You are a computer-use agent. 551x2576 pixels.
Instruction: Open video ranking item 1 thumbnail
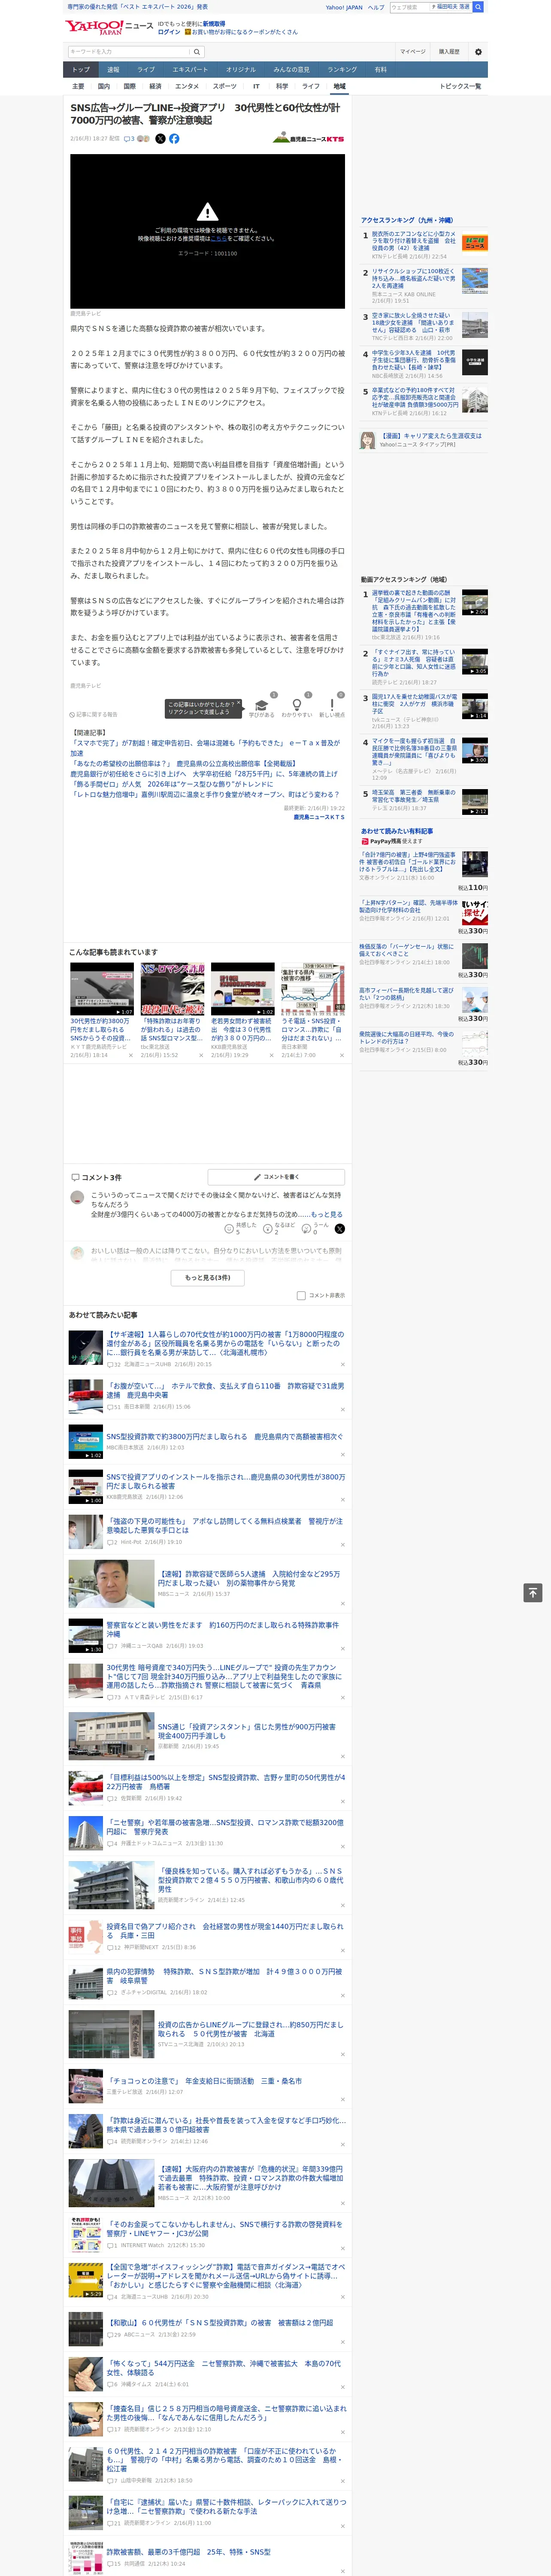[475, 601]
